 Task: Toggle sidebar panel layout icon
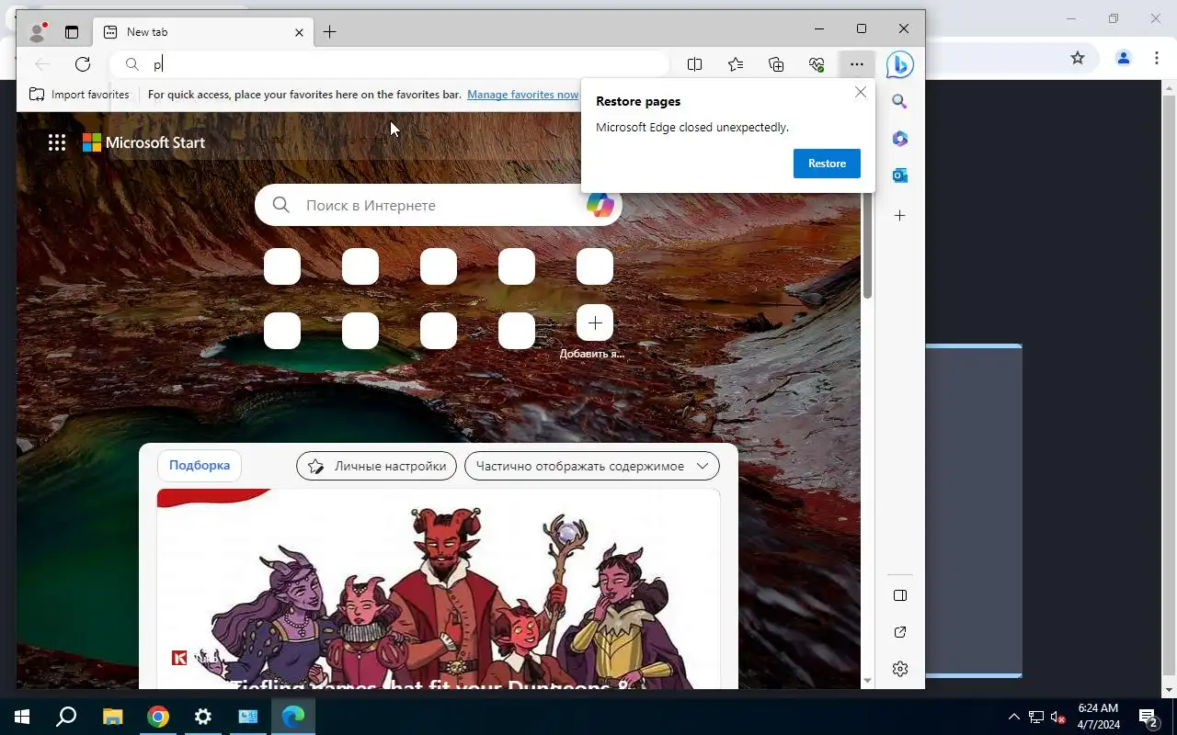[900, 595]
